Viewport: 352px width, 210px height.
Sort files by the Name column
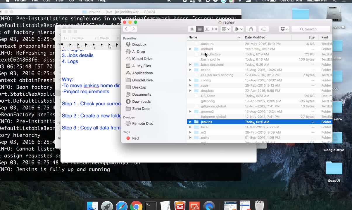[x=214, y=37]
